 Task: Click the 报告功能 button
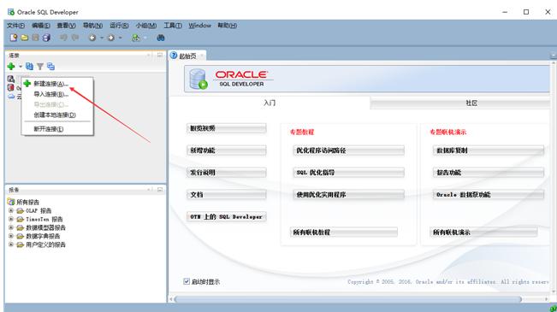488,173
